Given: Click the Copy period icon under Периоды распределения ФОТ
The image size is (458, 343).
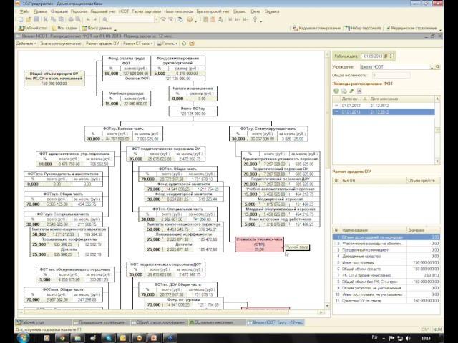Looking at the screenshot, I should click(344, 91).
